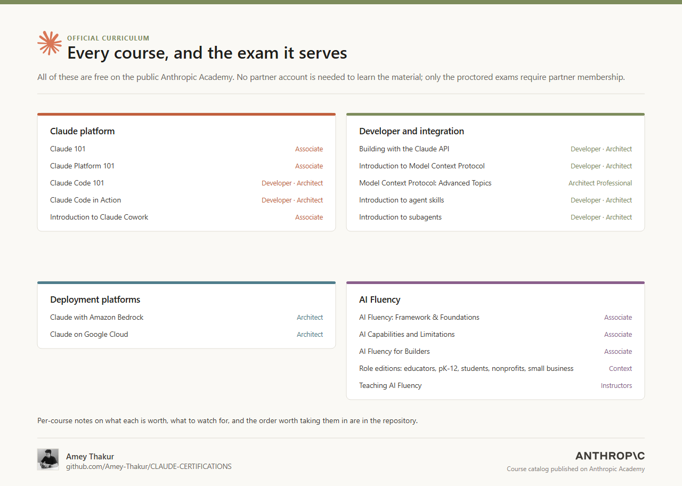Click Developer · Architect tag for Introduction to subagents
The width and height of the screenshot is (682, 486).
pyautogui.click(x=601, y=217)
